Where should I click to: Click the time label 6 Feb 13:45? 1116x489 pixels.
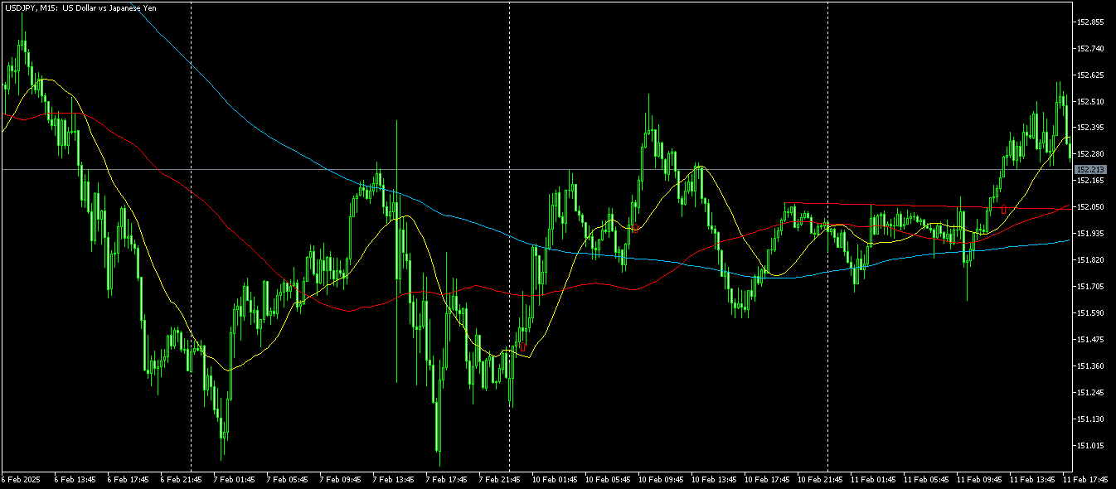[x=75, y=479]
